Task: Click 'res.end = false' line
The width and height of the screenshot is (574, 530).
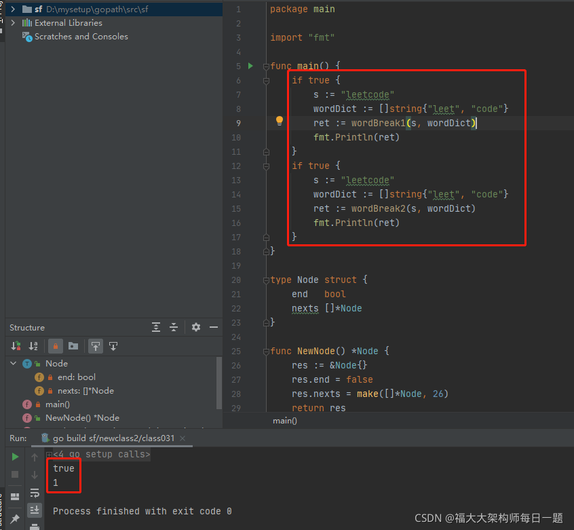Action: (332, 379)
